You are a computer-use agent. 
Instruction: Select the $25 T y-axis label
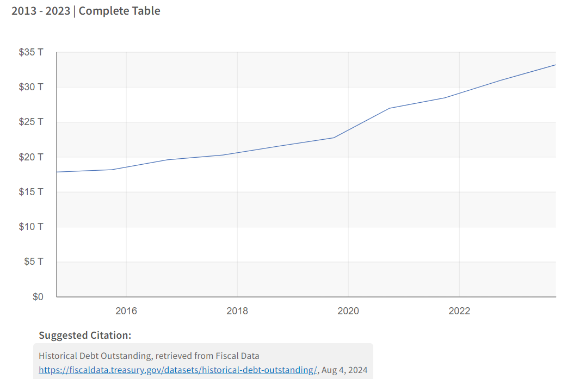click(31, 122)
